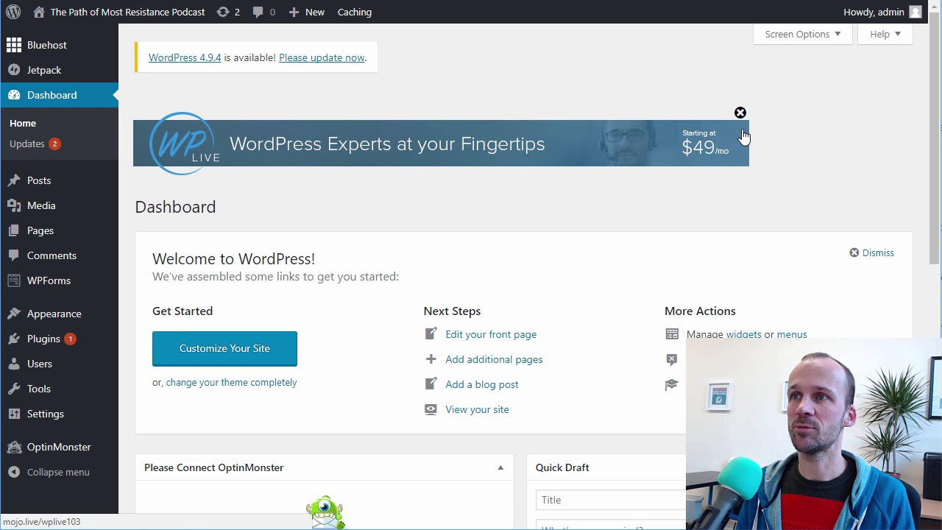Click the Collapse menu arrow icon

pos(14,472)
